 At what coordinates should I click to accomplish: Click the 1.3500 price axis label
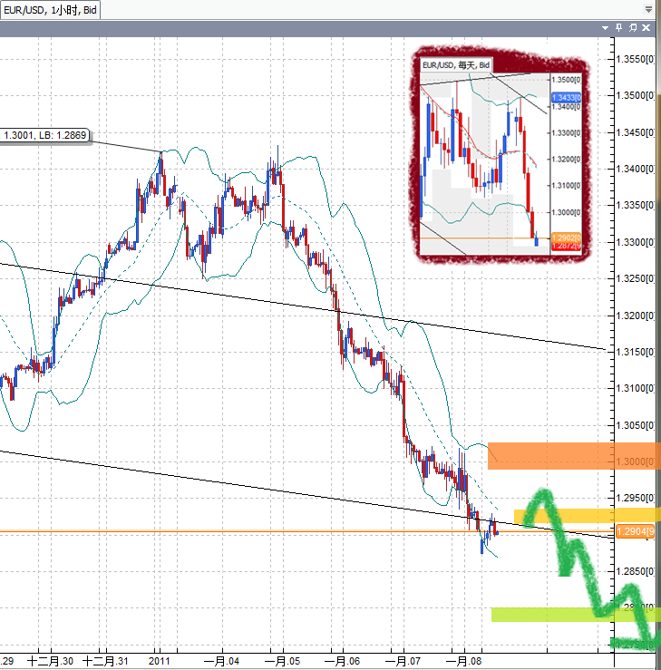635,95
